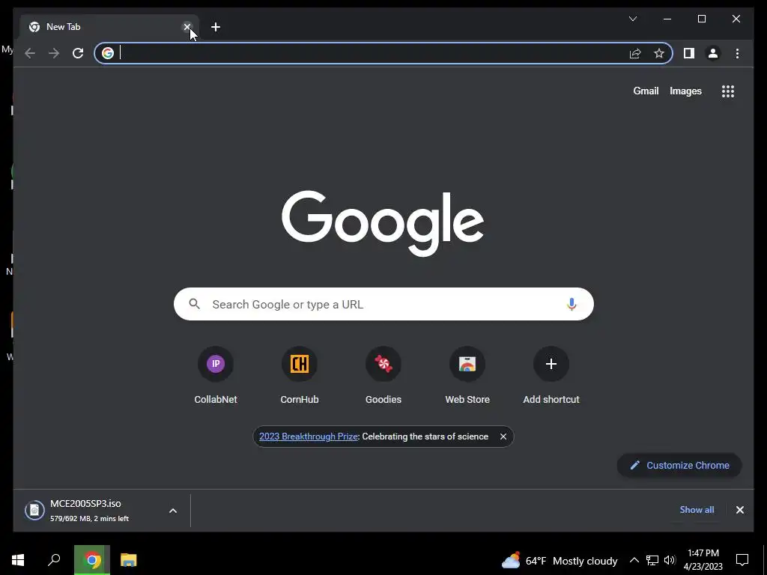Open the profile avatar menu

[713, 53]
